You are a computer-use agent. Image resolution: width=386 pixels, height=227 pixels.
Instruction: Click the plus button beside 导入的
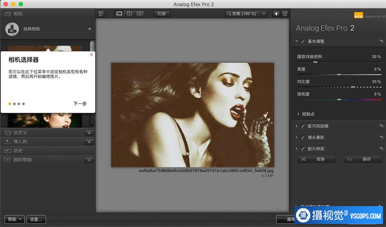click(89, 142)
